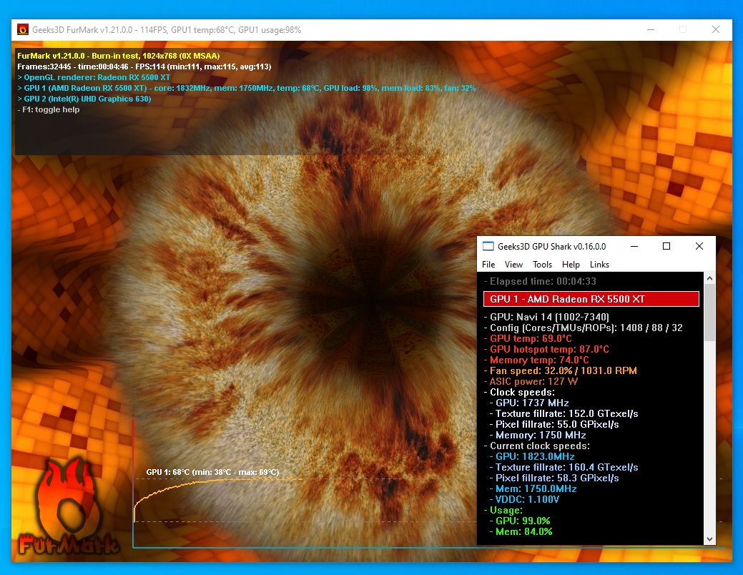Click the GPU 1 temperature graph label

pos(213,472)
